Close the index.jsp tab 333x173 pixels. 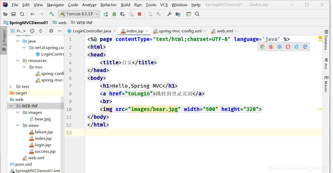click(x=147, y=31)
